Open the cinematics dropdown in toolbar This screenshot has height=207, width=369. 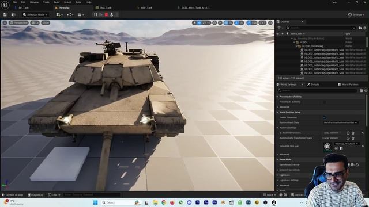tap(81, 14)
